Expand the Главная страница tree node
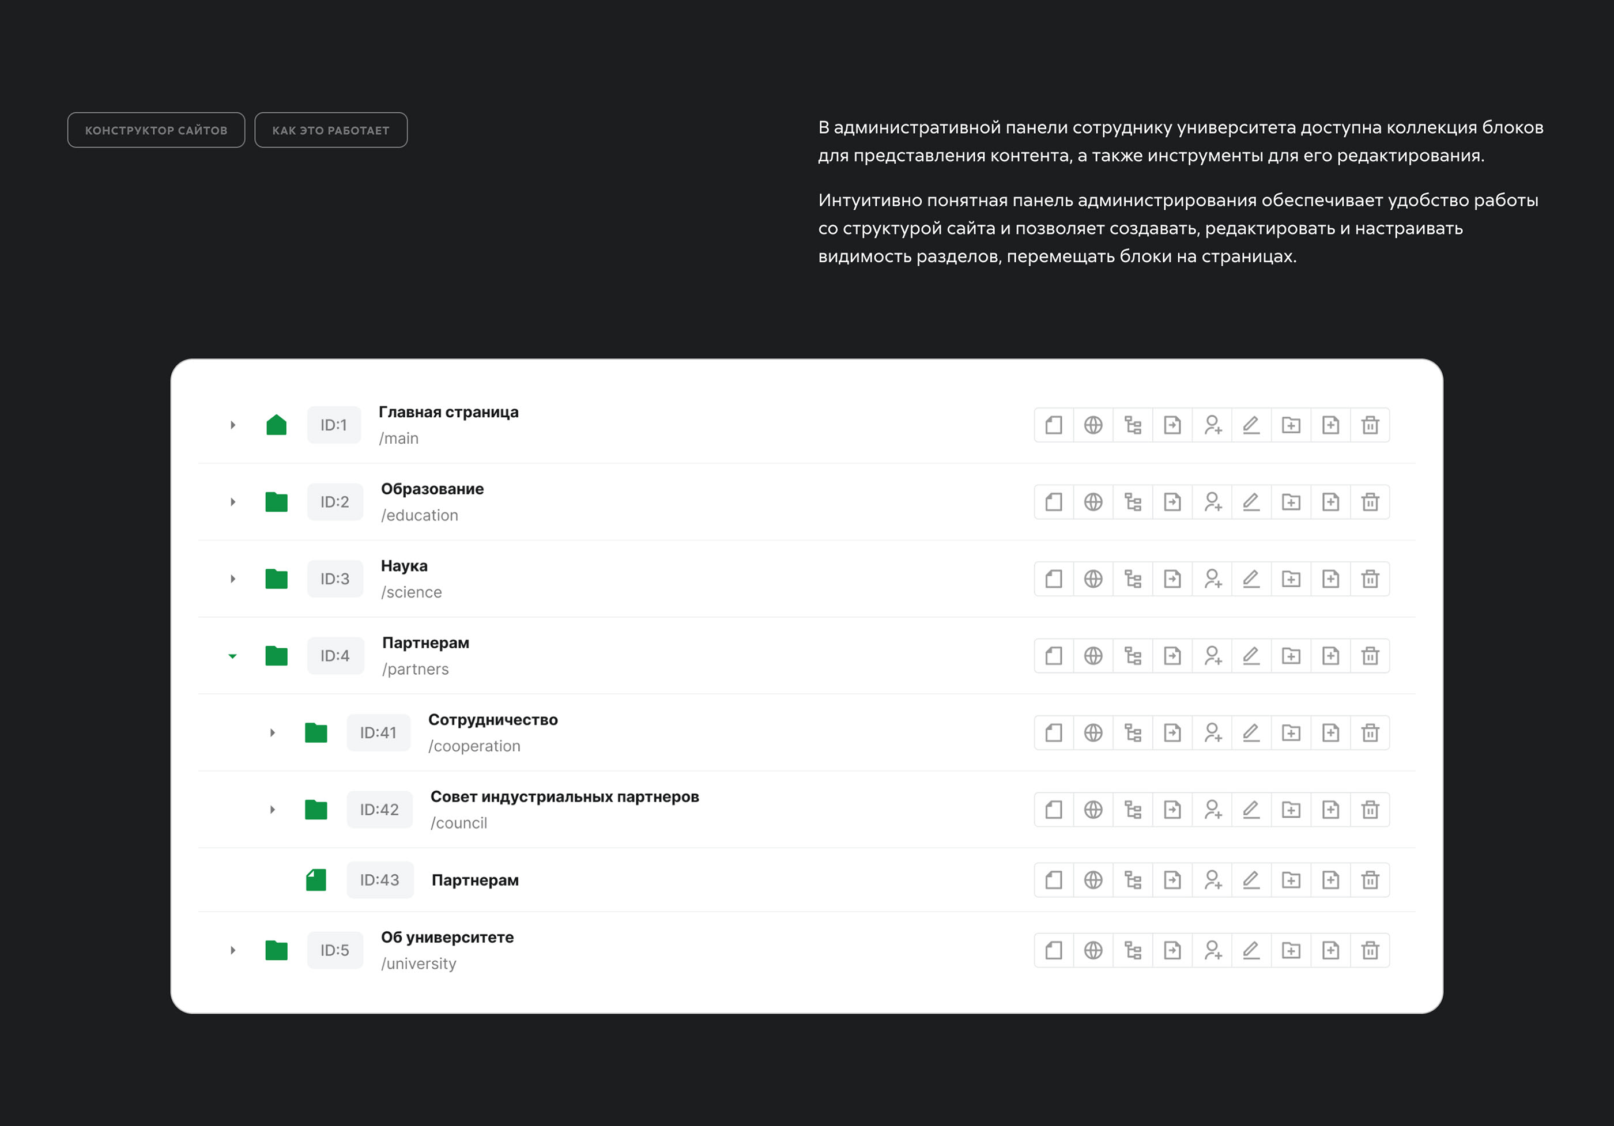1614x1126 pixels. pos(233,425)
